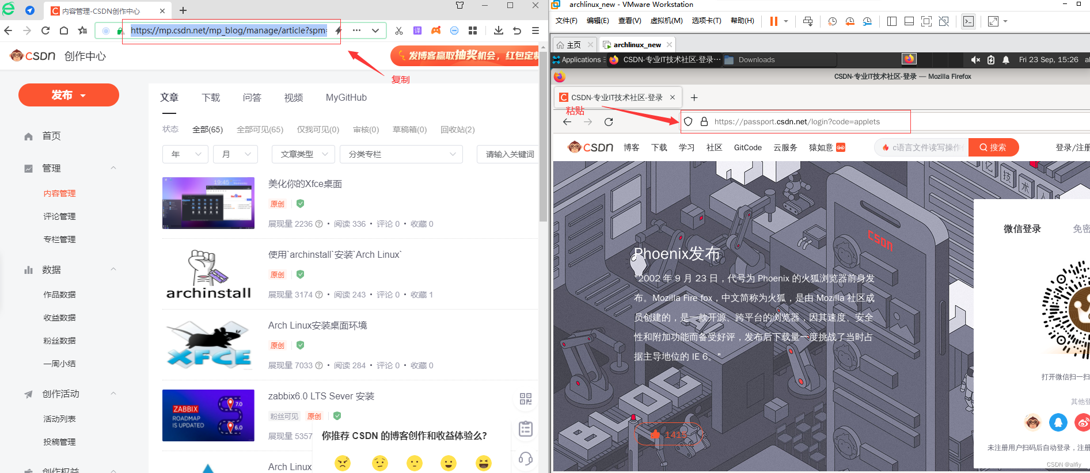Open VMware 文件(F) menu
This screenshot has width=1090, height=473.
click(x=567, y=21)
